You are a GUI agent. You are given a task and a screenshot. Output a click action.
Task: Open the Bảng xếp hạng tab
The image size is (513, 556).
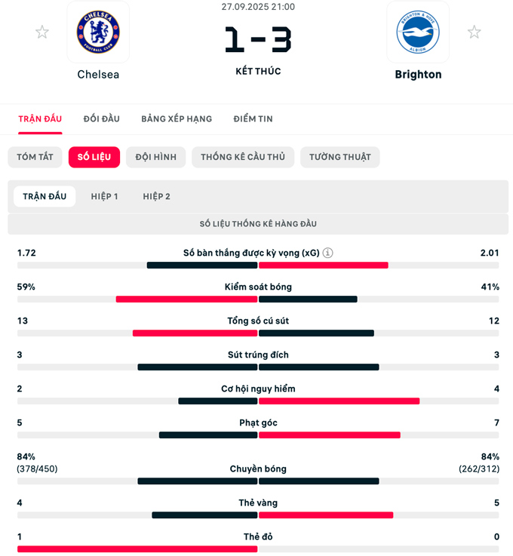tap(177, 119)
